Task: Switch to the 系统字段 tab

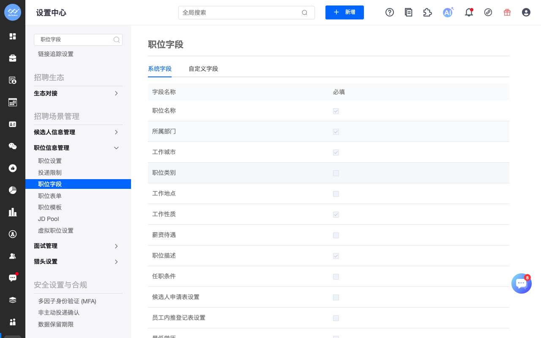Action: 160,68
